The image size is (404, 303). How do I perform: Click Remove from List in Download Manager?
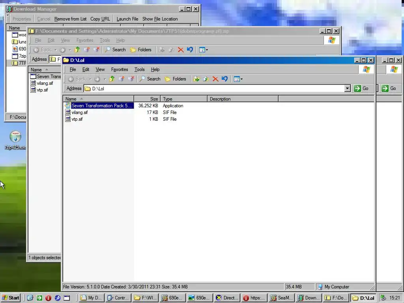coord(70,19)
